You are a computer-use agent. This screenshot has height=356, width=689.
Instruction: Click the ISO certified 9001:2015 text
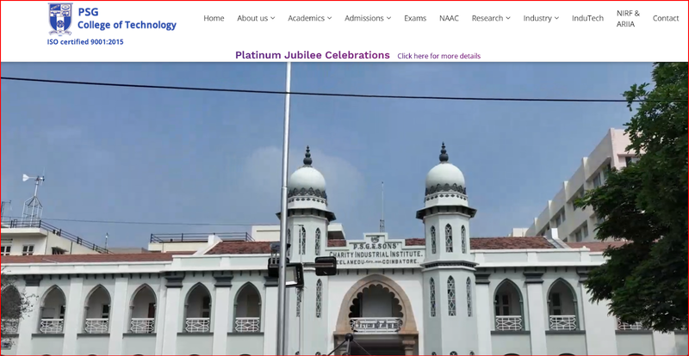click(85, 42)
